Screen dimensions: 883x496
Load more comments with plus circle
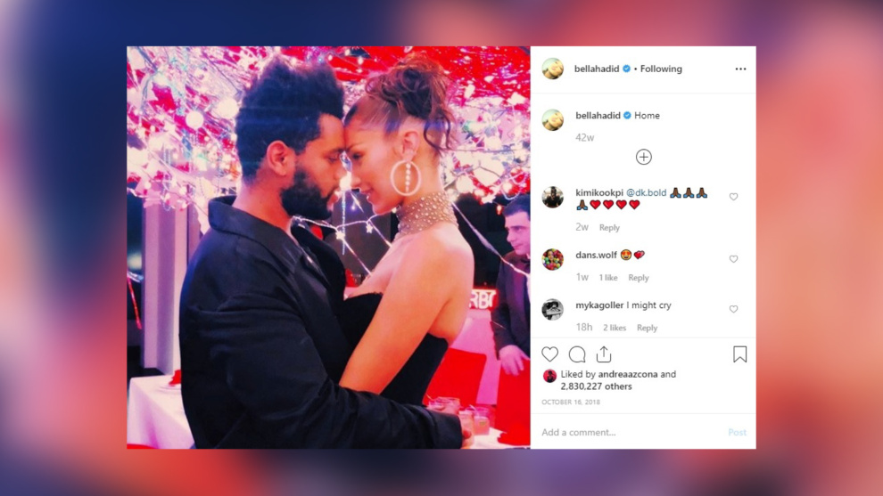point(644,157)
